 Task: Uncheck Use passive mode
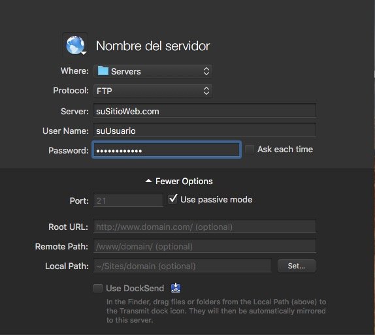172,199
